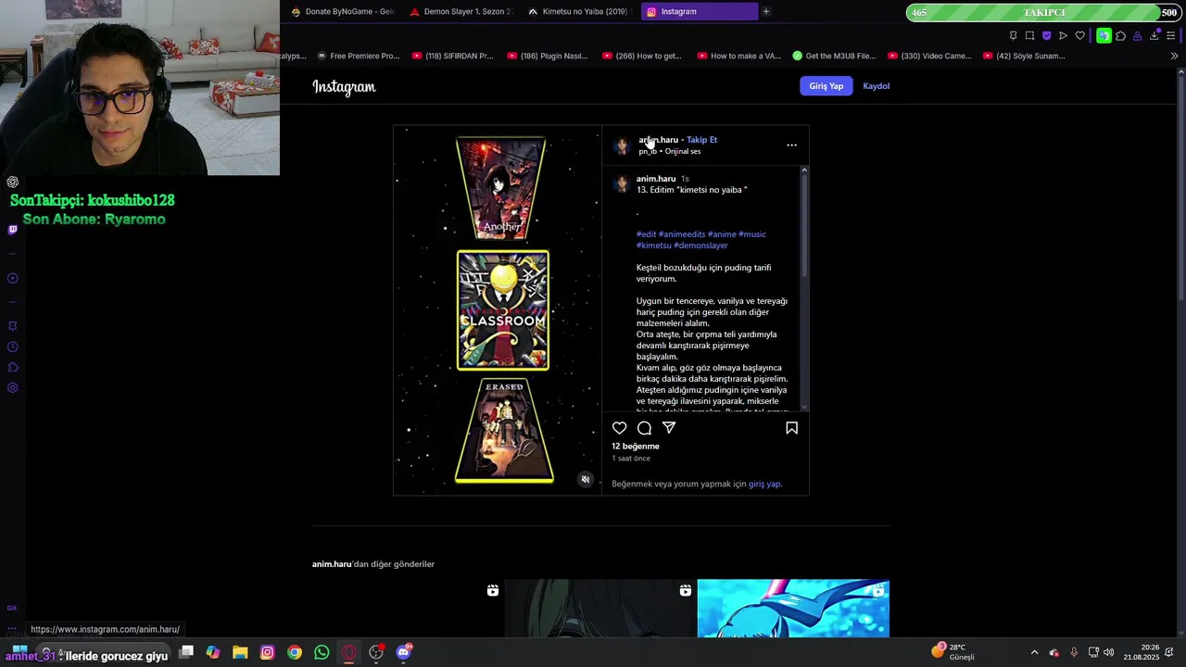Toggle the purple shield ad blocker icon
This screenshot has height=667, width=1186.
[x=1046, y=36]
